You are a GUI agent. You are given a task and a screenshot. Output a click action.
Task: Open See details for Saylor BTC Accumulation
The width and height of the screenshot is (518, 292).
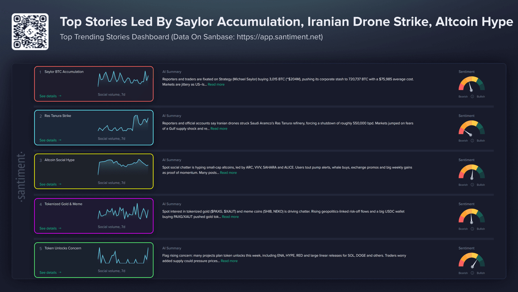pyautogui.click(x=50, y=96)
